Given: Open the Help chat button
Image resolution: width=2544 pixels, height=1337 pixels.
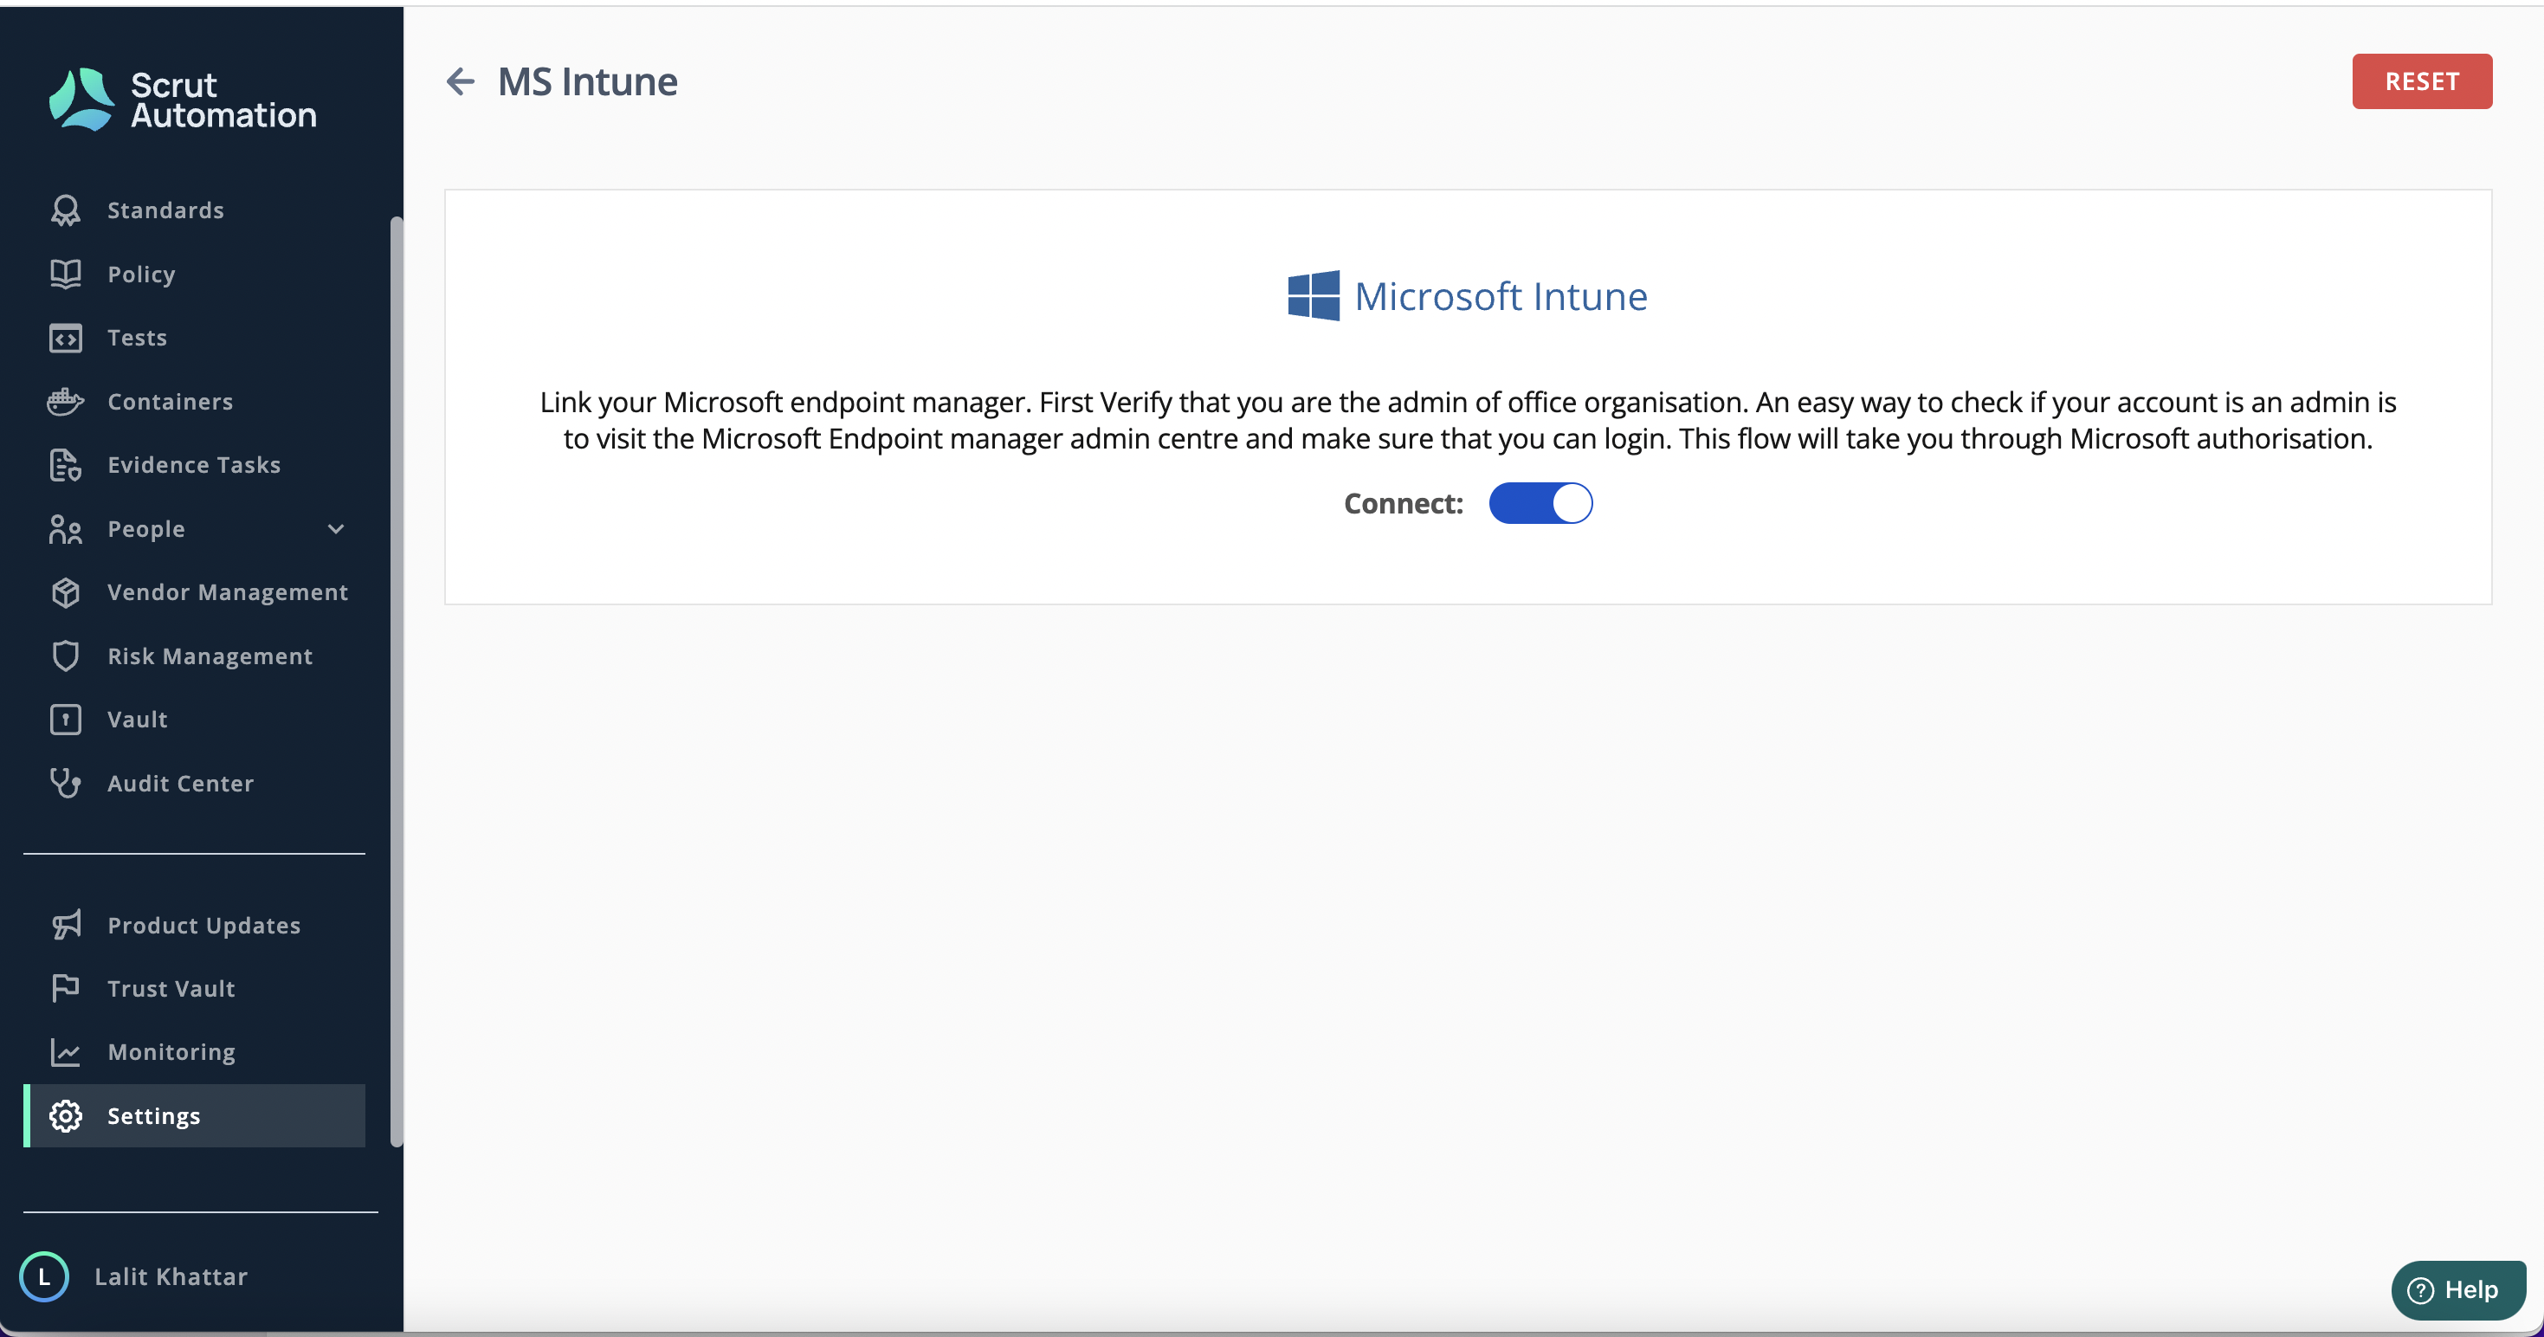Looking at the screenshot, I should point(2457,1290).
